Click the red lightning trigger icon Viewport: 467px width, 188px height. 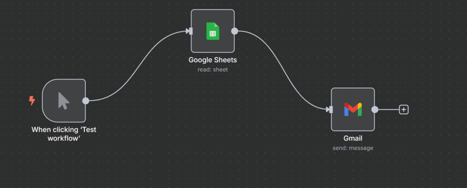(32, 100)
